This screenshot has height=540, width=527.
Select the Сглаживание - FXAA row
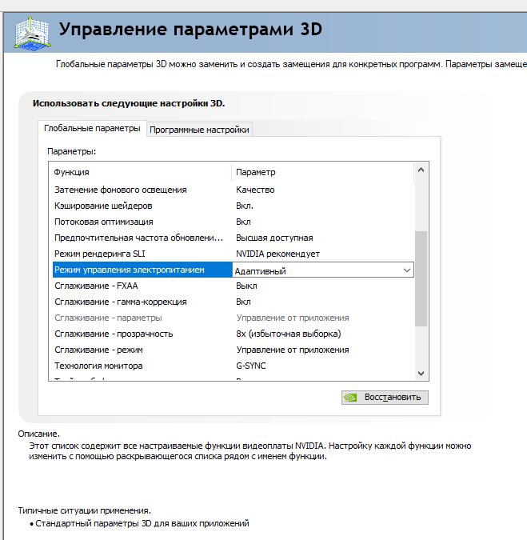233,286
